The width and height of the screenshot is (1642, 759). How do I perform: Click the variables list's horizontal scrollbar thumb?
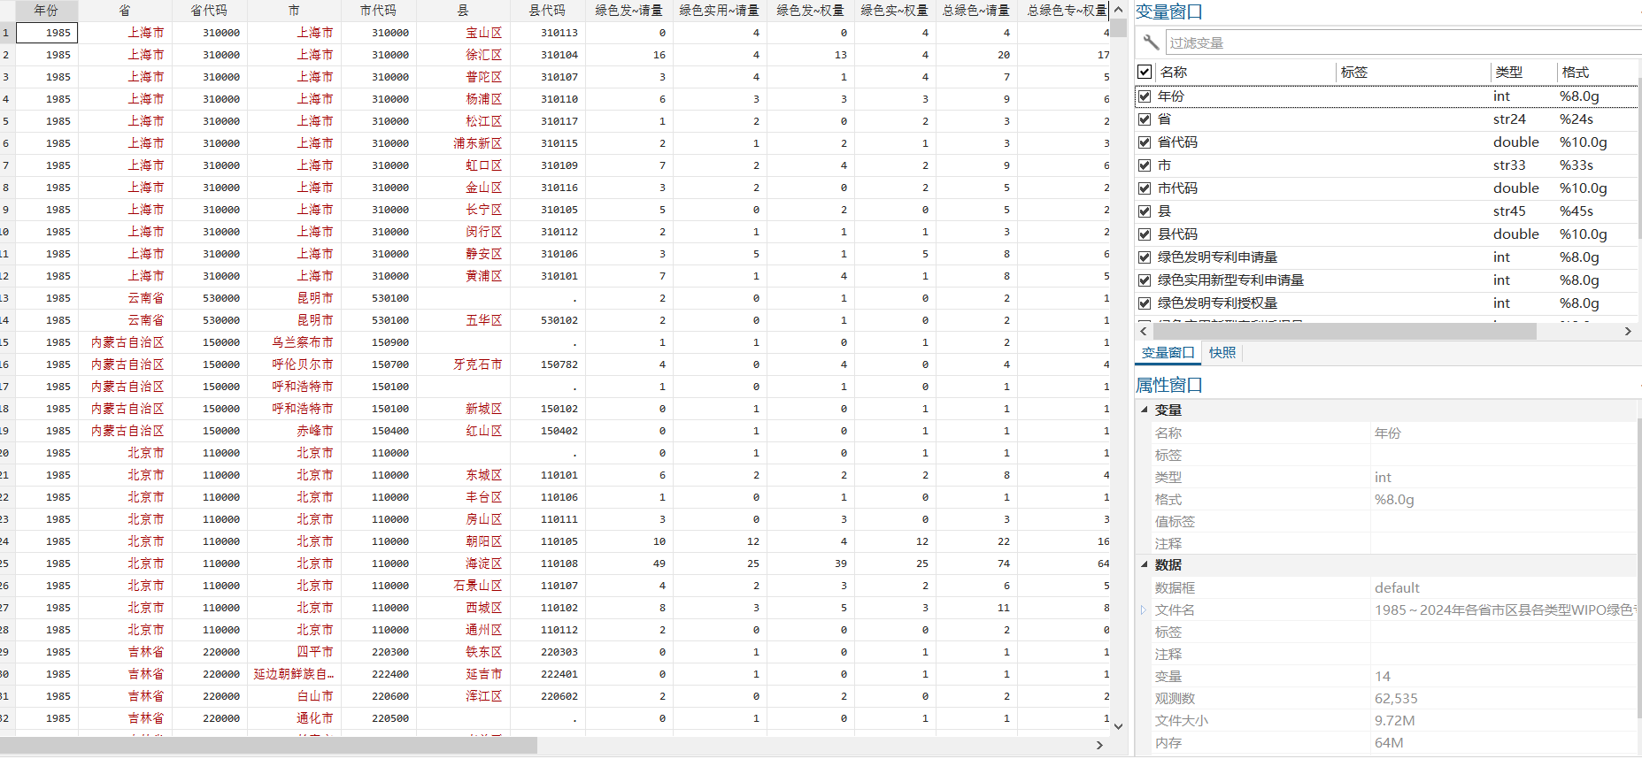(1345, 331)
